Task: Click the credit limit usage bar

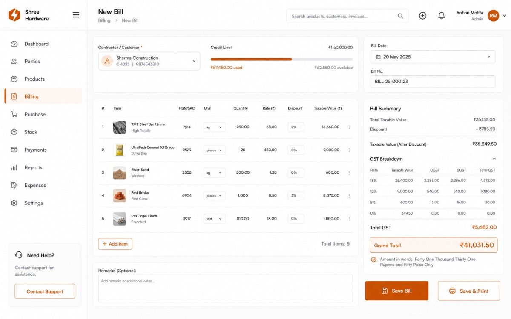Action: [x=281, y=59]
